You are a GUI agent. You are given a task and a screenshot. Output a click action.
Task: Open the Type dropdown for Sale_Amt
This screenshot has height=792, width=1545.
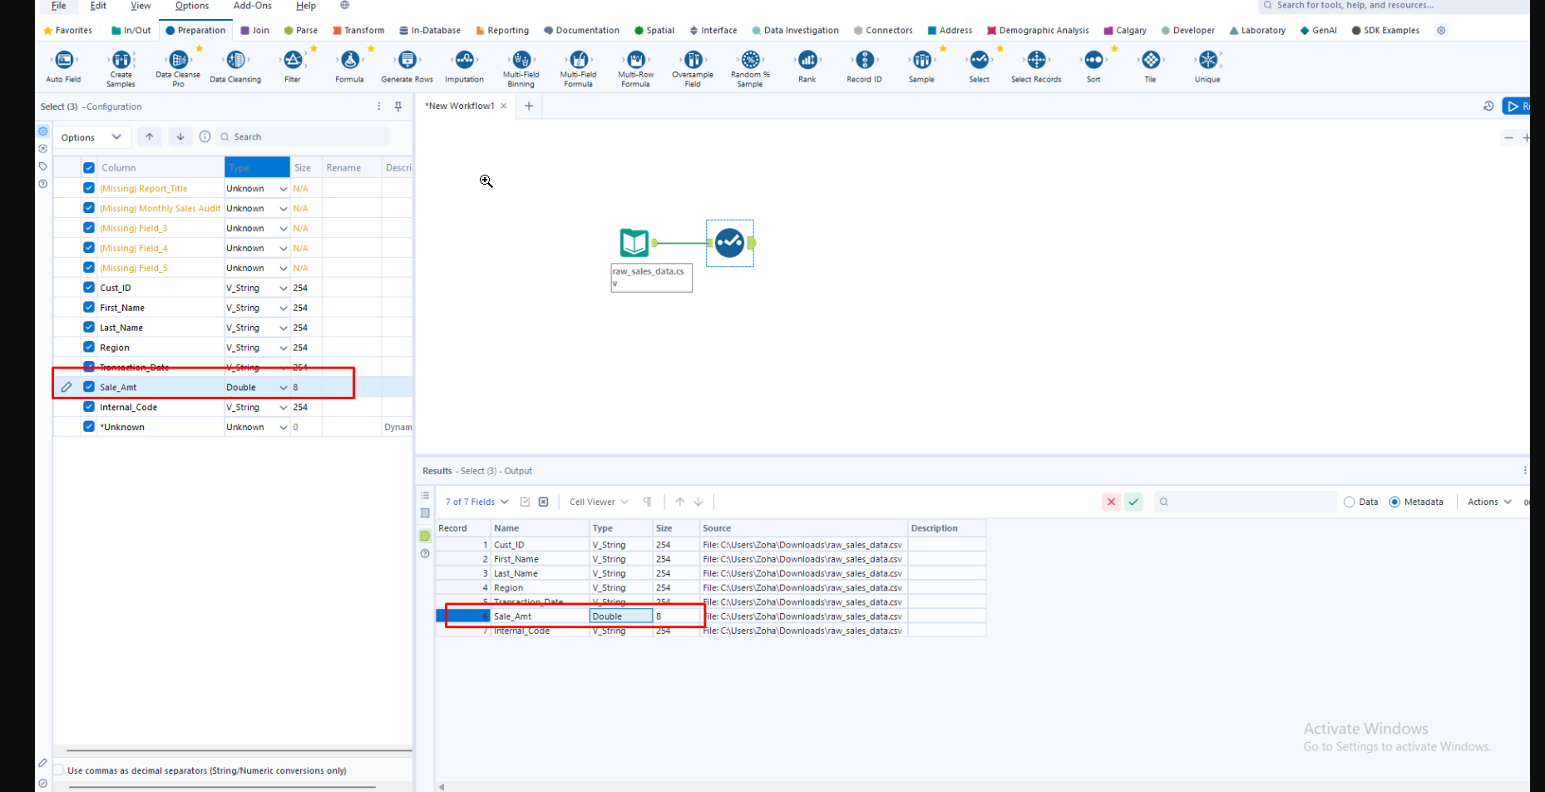click(x=283, y=388)
